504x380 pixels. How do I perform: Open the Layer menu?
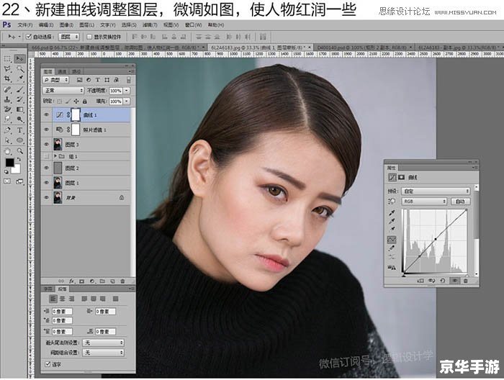click(x=86, y=24)
